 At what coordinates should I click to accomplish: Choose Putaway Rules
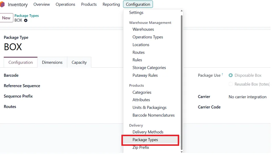pyautogui.click(x=145, y=75)
